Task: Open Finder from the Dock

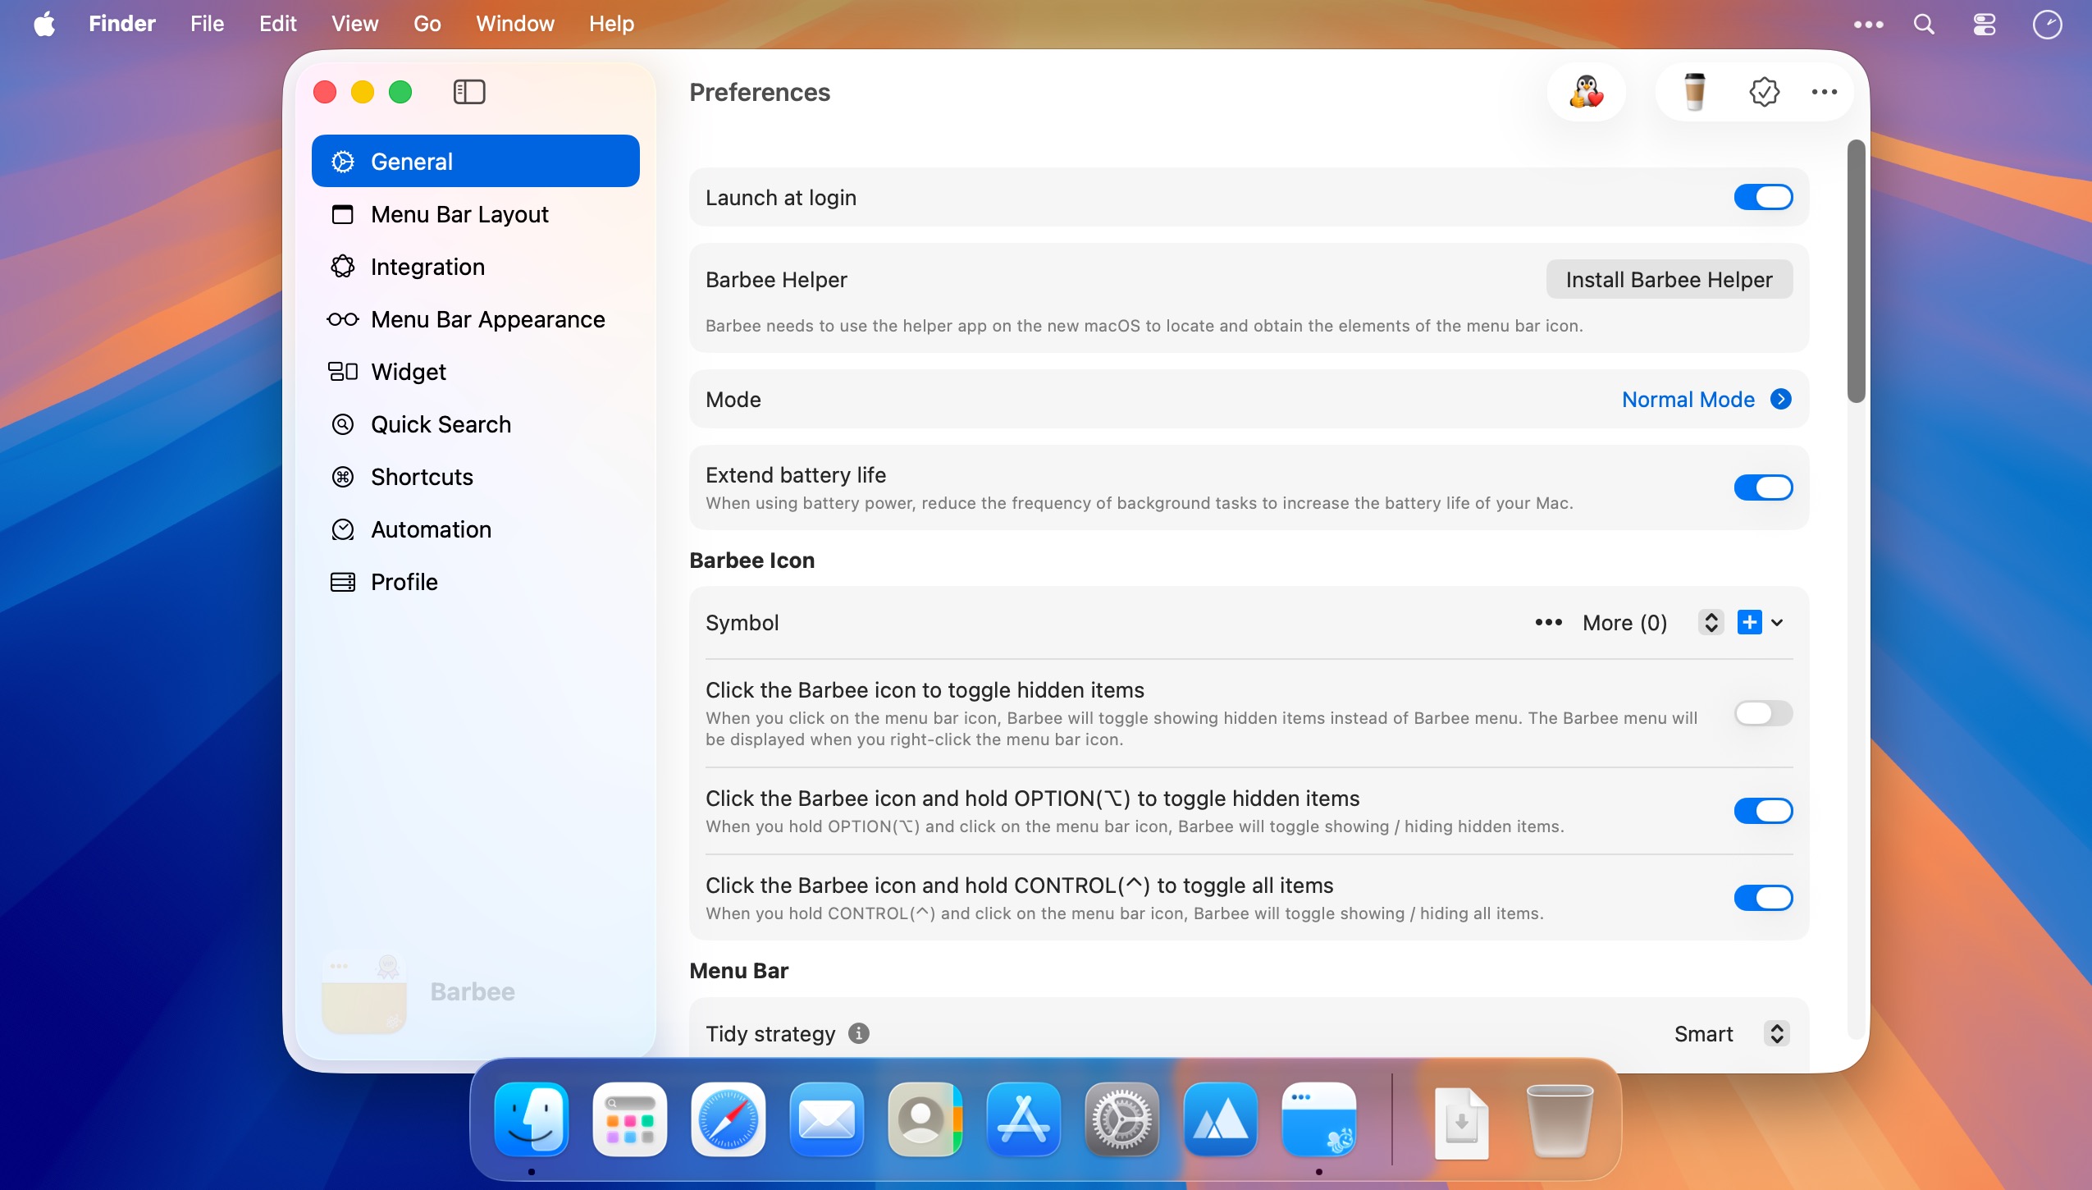Action: click(x=532, y=1119)
